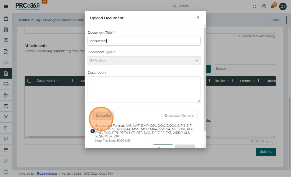Open the Document Type dropdown

144,61
